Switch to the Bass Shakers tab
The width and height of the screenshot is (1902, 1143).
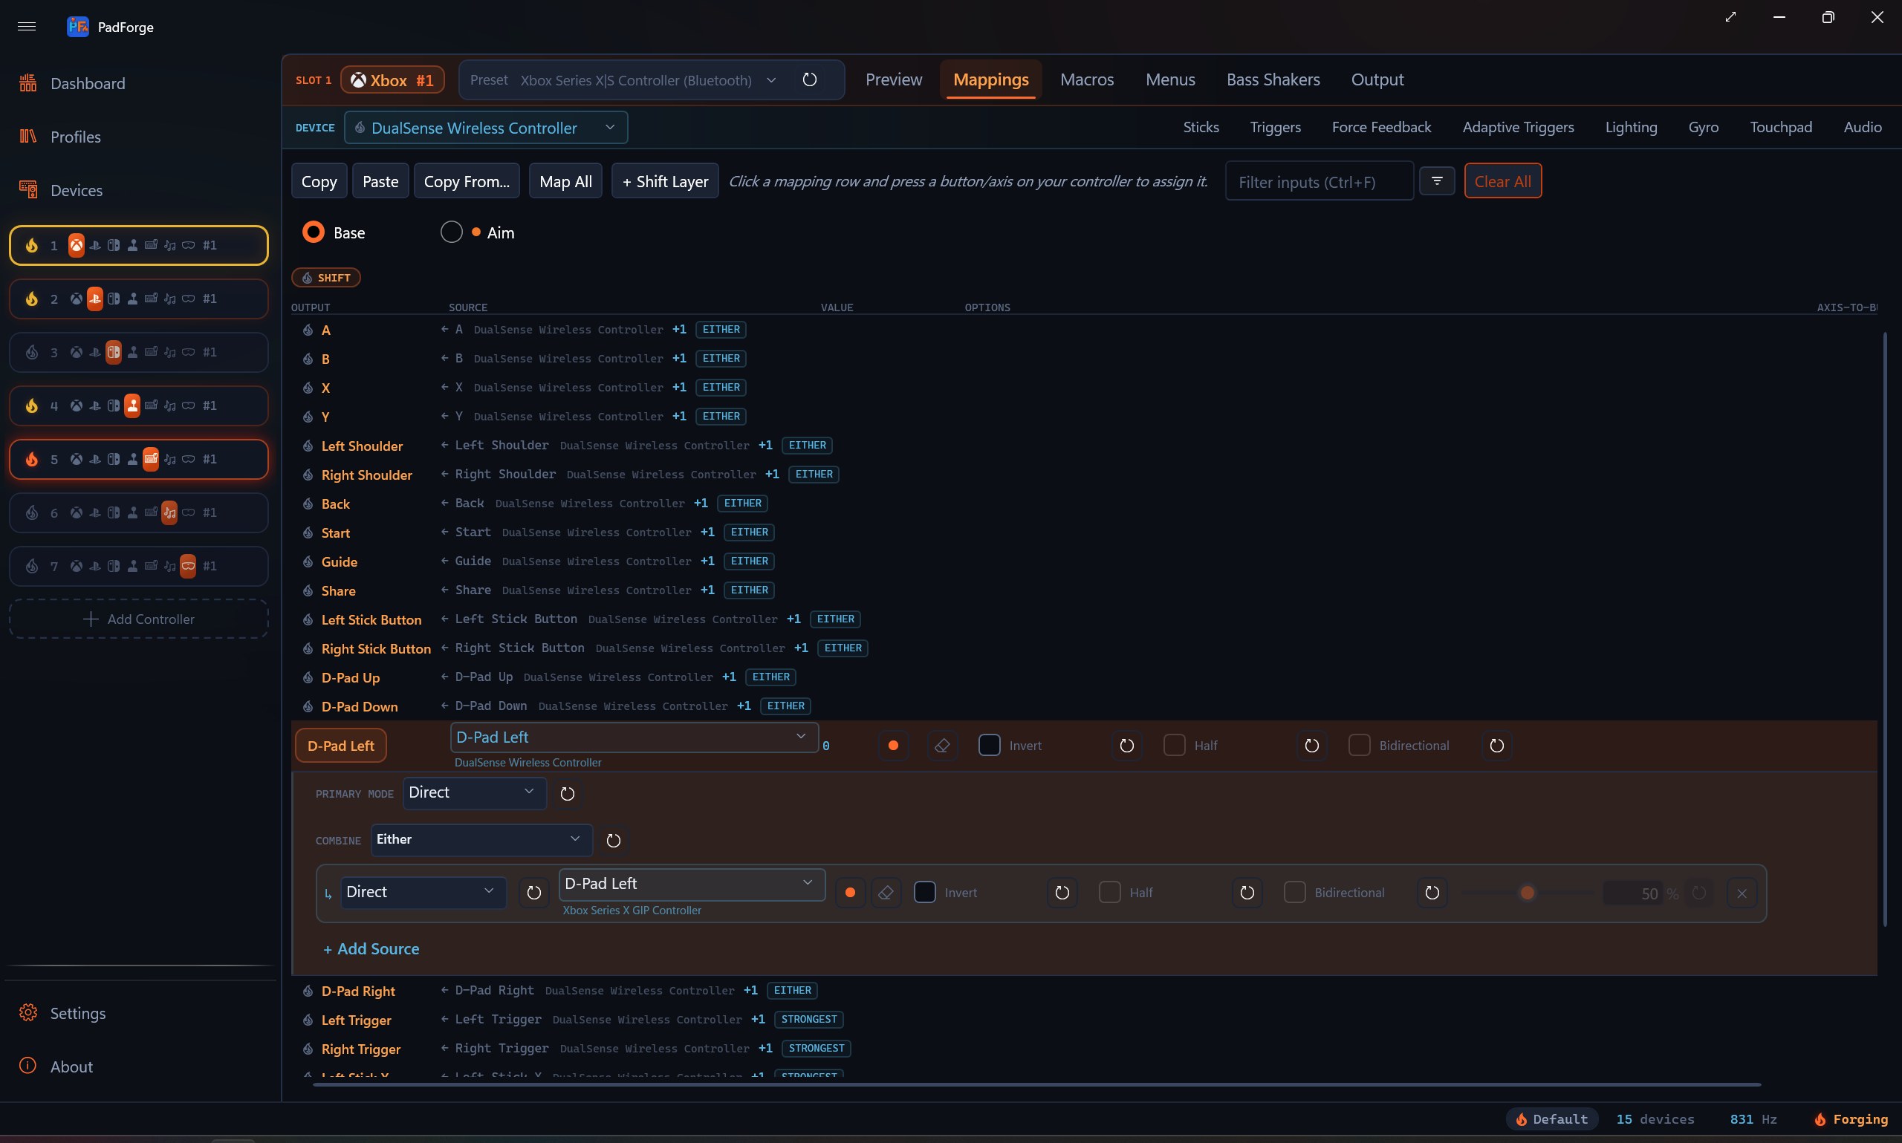[1273, 79]
